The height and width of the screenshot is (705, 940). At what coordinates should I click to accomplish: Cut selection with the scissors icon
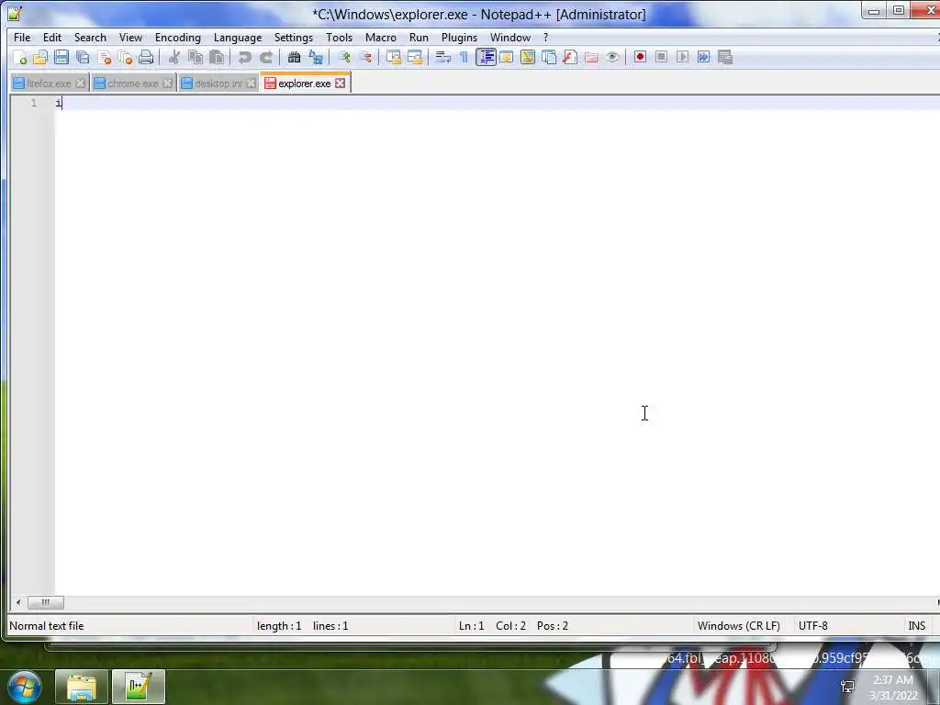point(174,58)
